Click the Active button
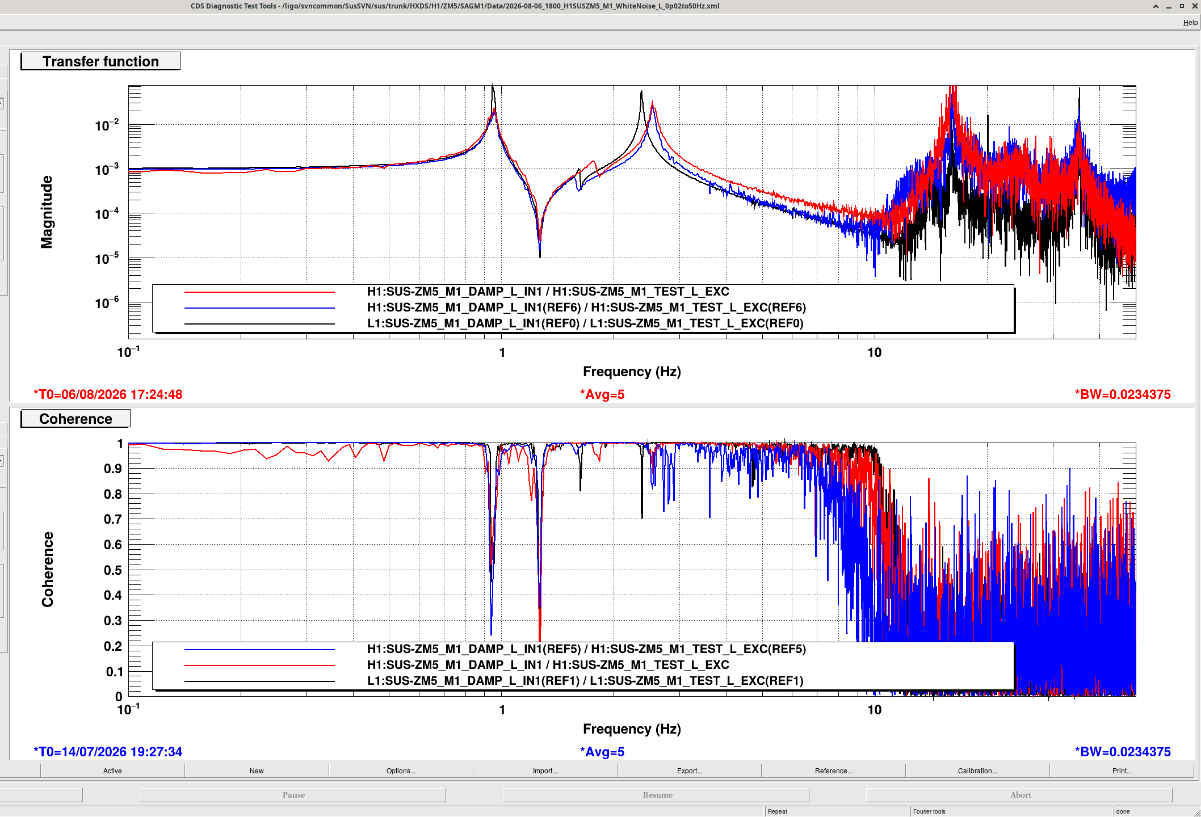Image resolution: width=1201 pixels, height=817 pixels. point(112,770)
